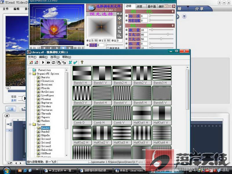
Task: Click the cyan X cancel icon
Action: pyautogui.click(x=70, y=62)
